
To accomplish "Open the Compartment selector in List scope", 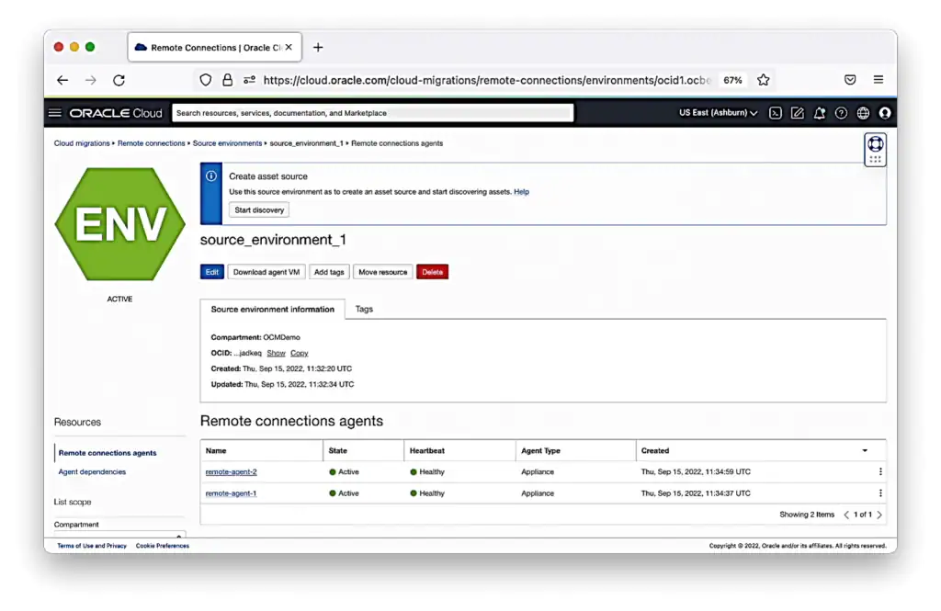I will [119, 534].
